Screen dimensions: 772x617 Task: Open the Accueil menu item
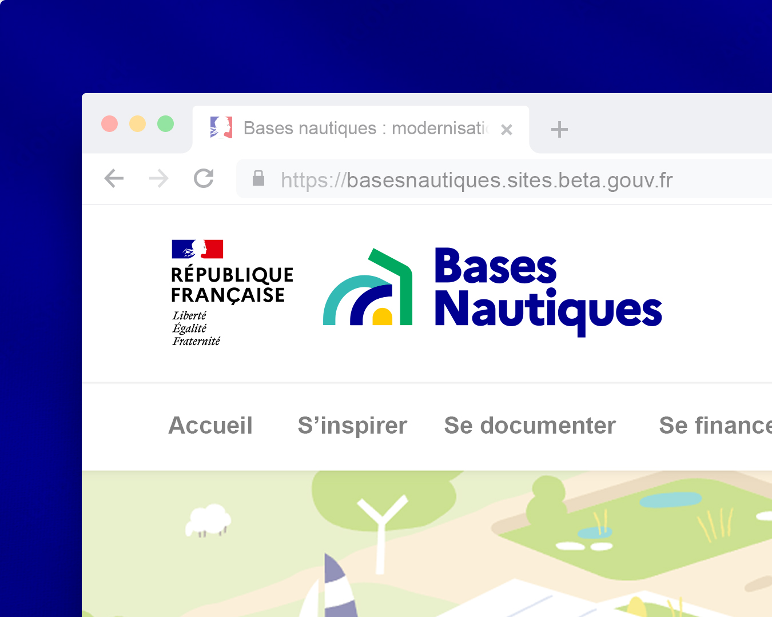point(210,426)
